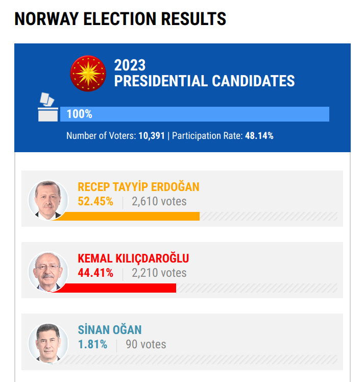
Task: Select the Sinan Oğan name
Action: point(110,330)
